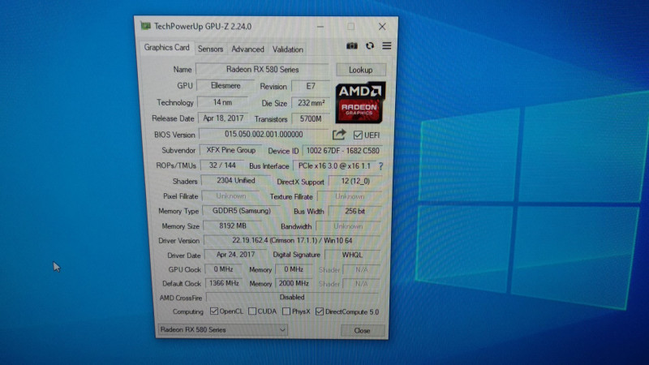Toggle the UEFI checkbox
The image size is (649, 365).
pos(358,135)
